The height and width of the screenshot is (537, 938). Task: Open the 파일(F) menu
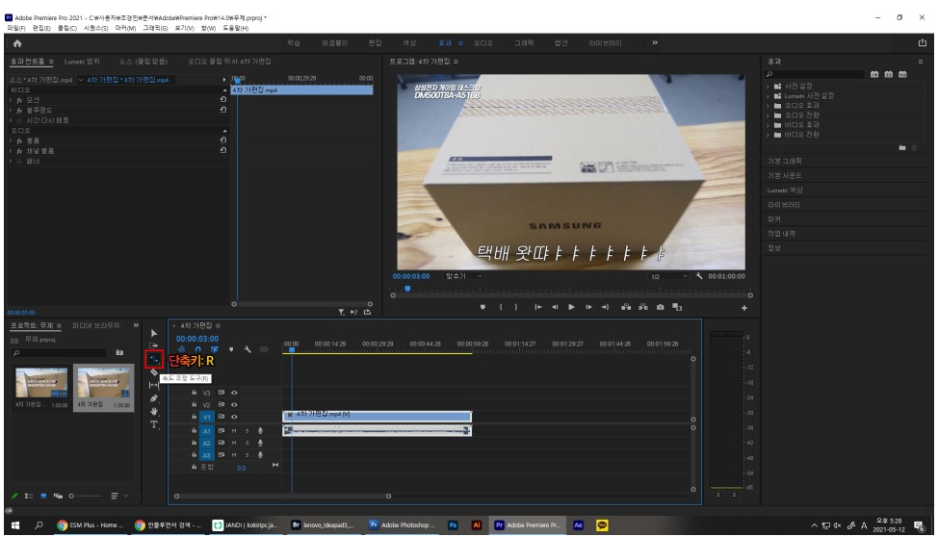16,28
